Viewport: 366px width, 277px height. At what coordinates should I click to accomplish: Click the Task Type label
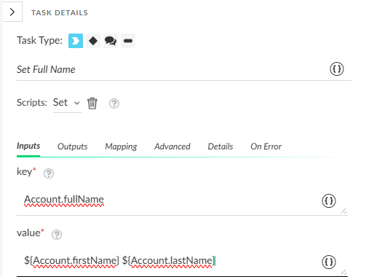click(39, 40)
